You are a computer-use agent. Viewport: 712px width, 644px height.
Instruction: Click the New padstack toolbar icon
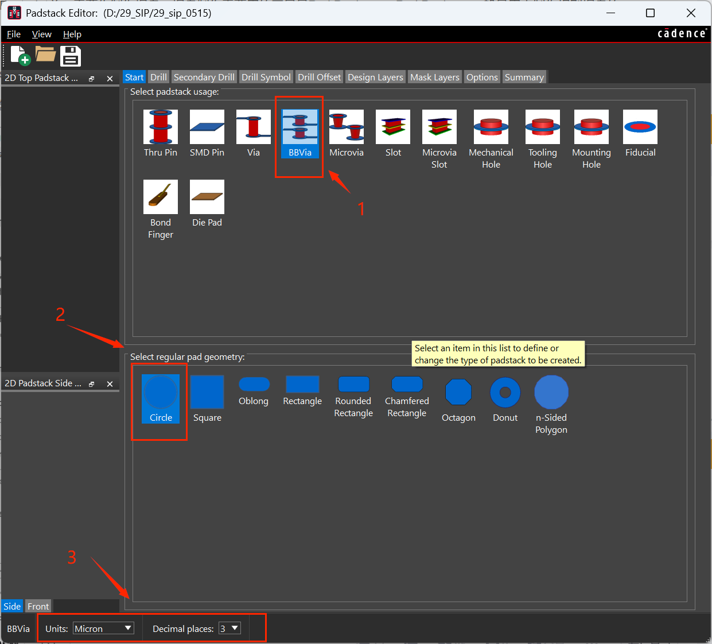(20, 56)
